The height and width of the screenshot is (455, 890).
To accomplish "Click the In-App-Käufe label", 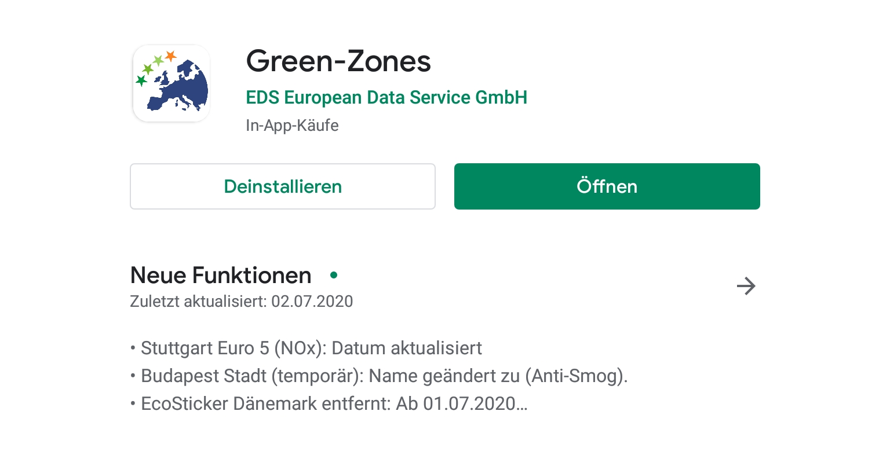I will (292, 126).
